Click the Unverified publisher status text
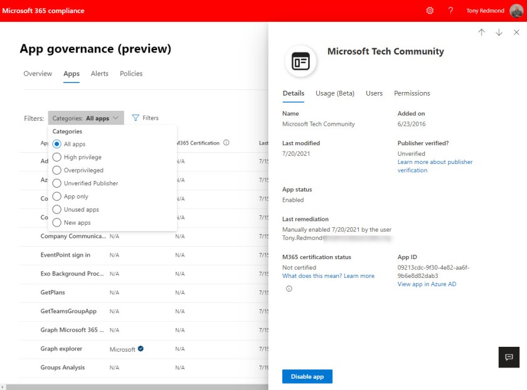527x390 pixels. 412,153
